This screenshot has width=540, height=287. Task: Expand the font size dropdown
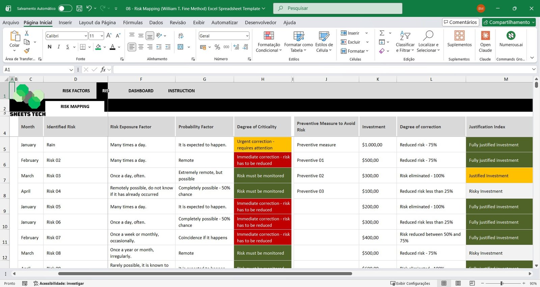coord(102,36)
